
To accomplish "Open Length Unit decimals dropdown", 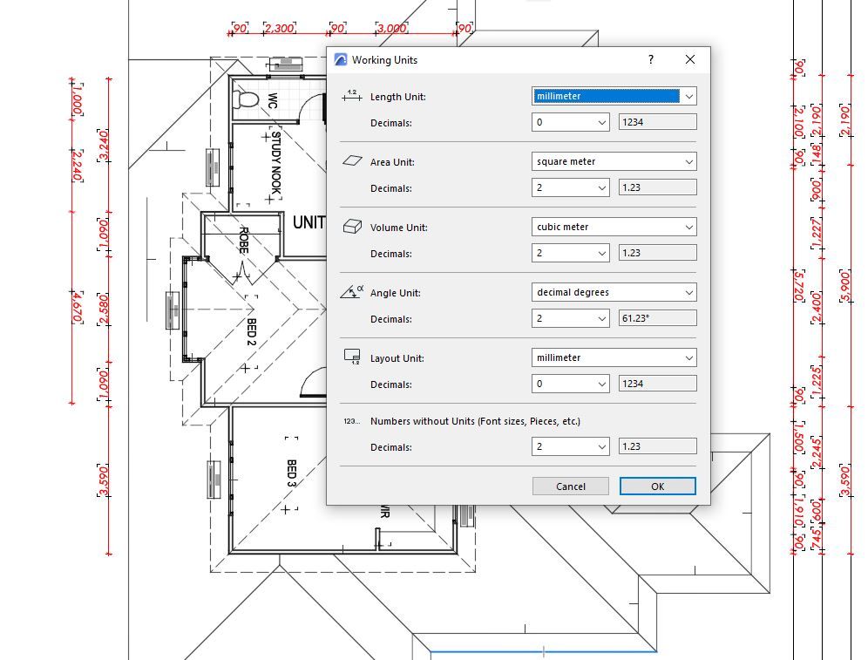I will tap(571, 122).
